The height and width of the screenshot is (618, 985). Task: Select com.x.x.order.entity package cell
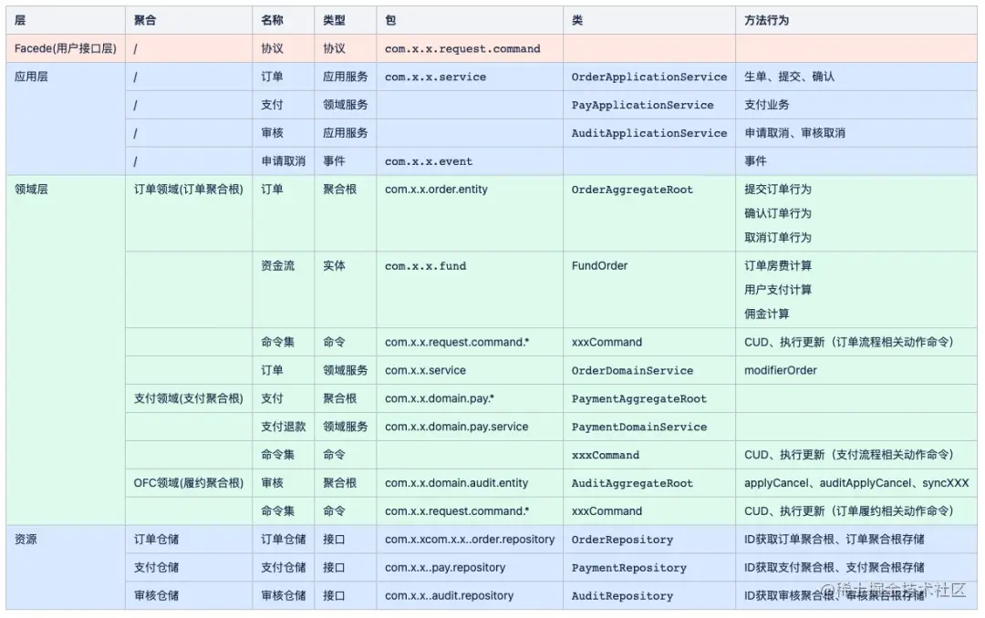click(x=470, y=213)
